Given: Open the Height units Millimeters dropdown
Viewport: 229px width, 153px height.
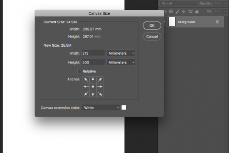Looking at the screenshot, I should [x=121, y=62].
